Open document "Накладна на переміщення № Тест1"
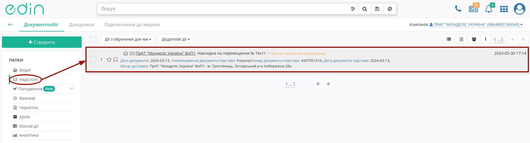 (232, 53)
